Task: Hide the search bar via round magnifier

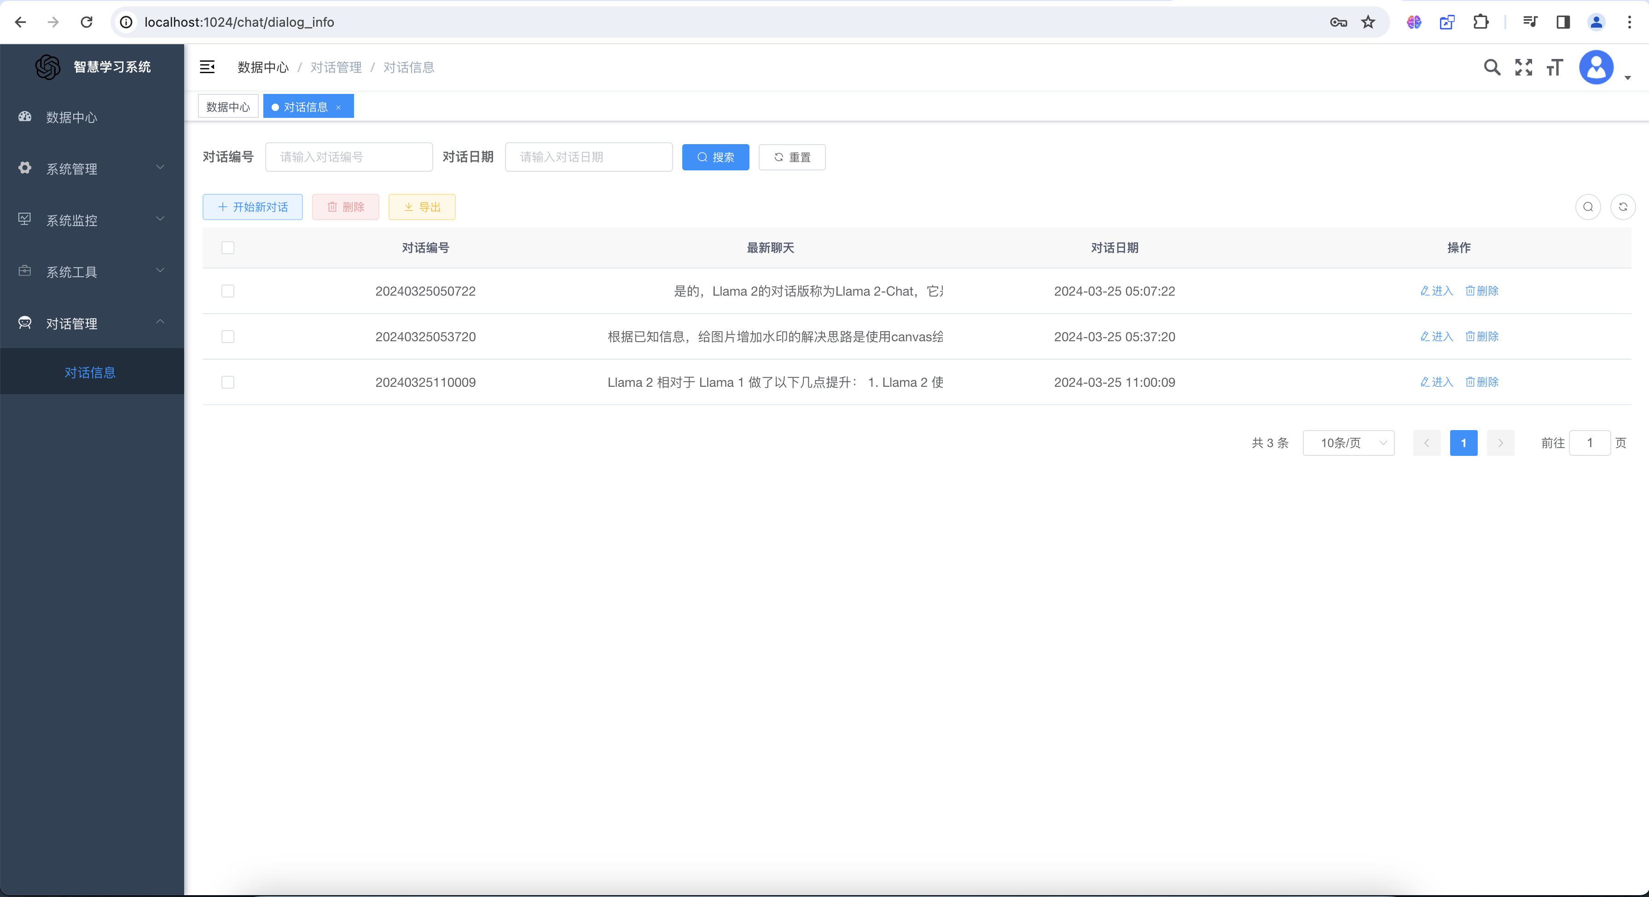Action: (1588, 207)
